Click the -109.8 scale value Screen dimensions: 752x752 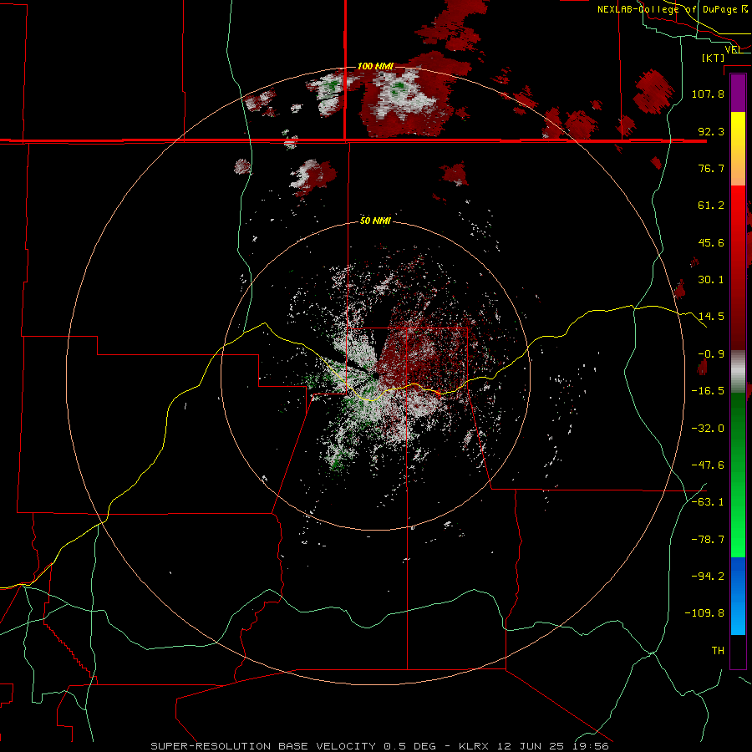click(704, 613)
